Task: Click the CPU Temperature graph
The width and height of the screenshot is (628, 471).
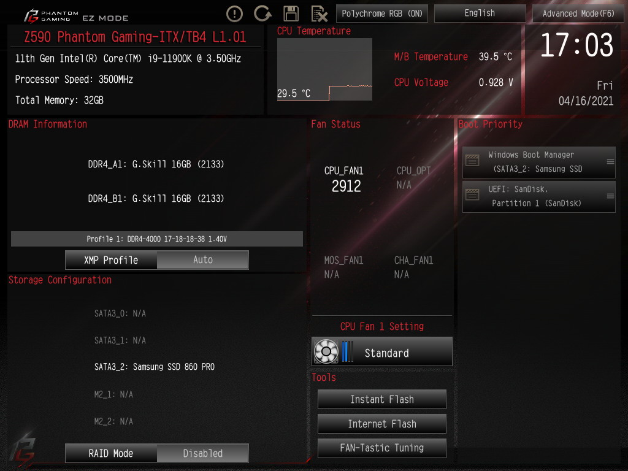Action: pyautogui.click(x=324, y=70)
